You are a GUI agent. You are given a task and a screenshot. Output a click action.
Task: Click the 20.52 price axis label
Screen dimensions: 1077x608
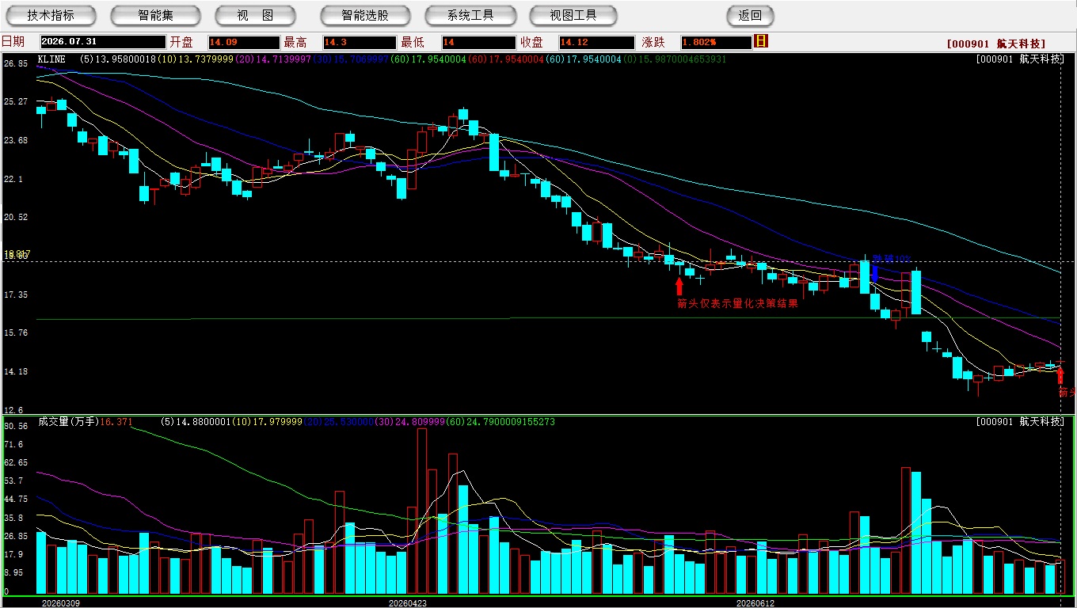point(16,218)
